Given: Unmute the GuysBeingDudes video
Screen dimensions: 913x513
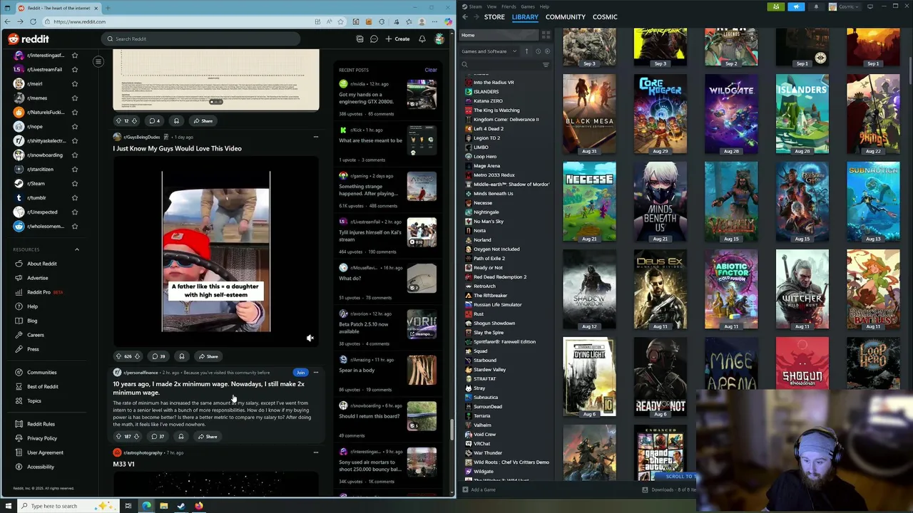Looking at the screenshot, I should (x=310, y=338).
